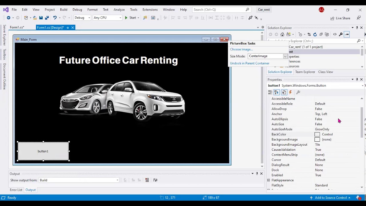This screenshot has width=366, height=206.
Task: Click the Property Pages wrench in Properties
Action: pyautogui.click(x=298, y=92)
